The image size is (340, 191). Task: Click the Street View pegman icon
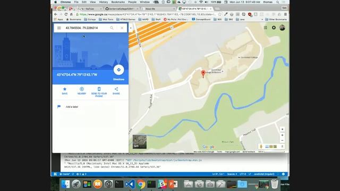click(x=261, y=146)
